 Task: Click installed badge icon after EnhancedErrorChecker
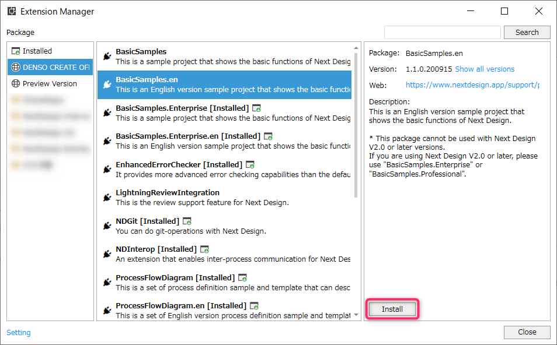[x=250, y=165]
